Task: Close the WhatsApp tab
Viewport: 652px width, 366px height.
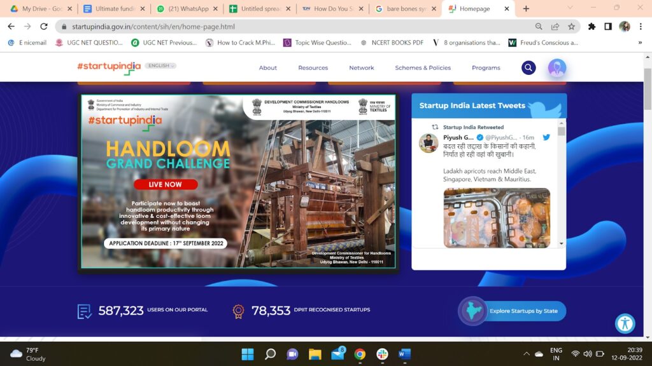Action: pyautogui.click(x=215, y=9)
